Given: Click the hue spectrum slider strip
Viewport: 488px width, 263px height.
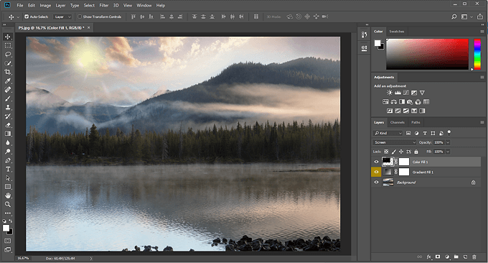Looking at the screenshot, I should point(477,54).
